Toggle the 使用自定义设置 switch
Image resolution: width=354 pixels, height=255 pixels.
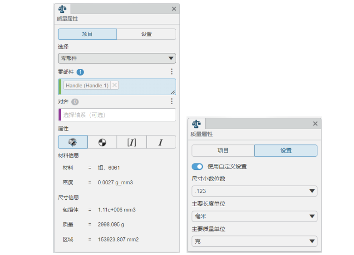pyautogui.click(x=197, y=167)
